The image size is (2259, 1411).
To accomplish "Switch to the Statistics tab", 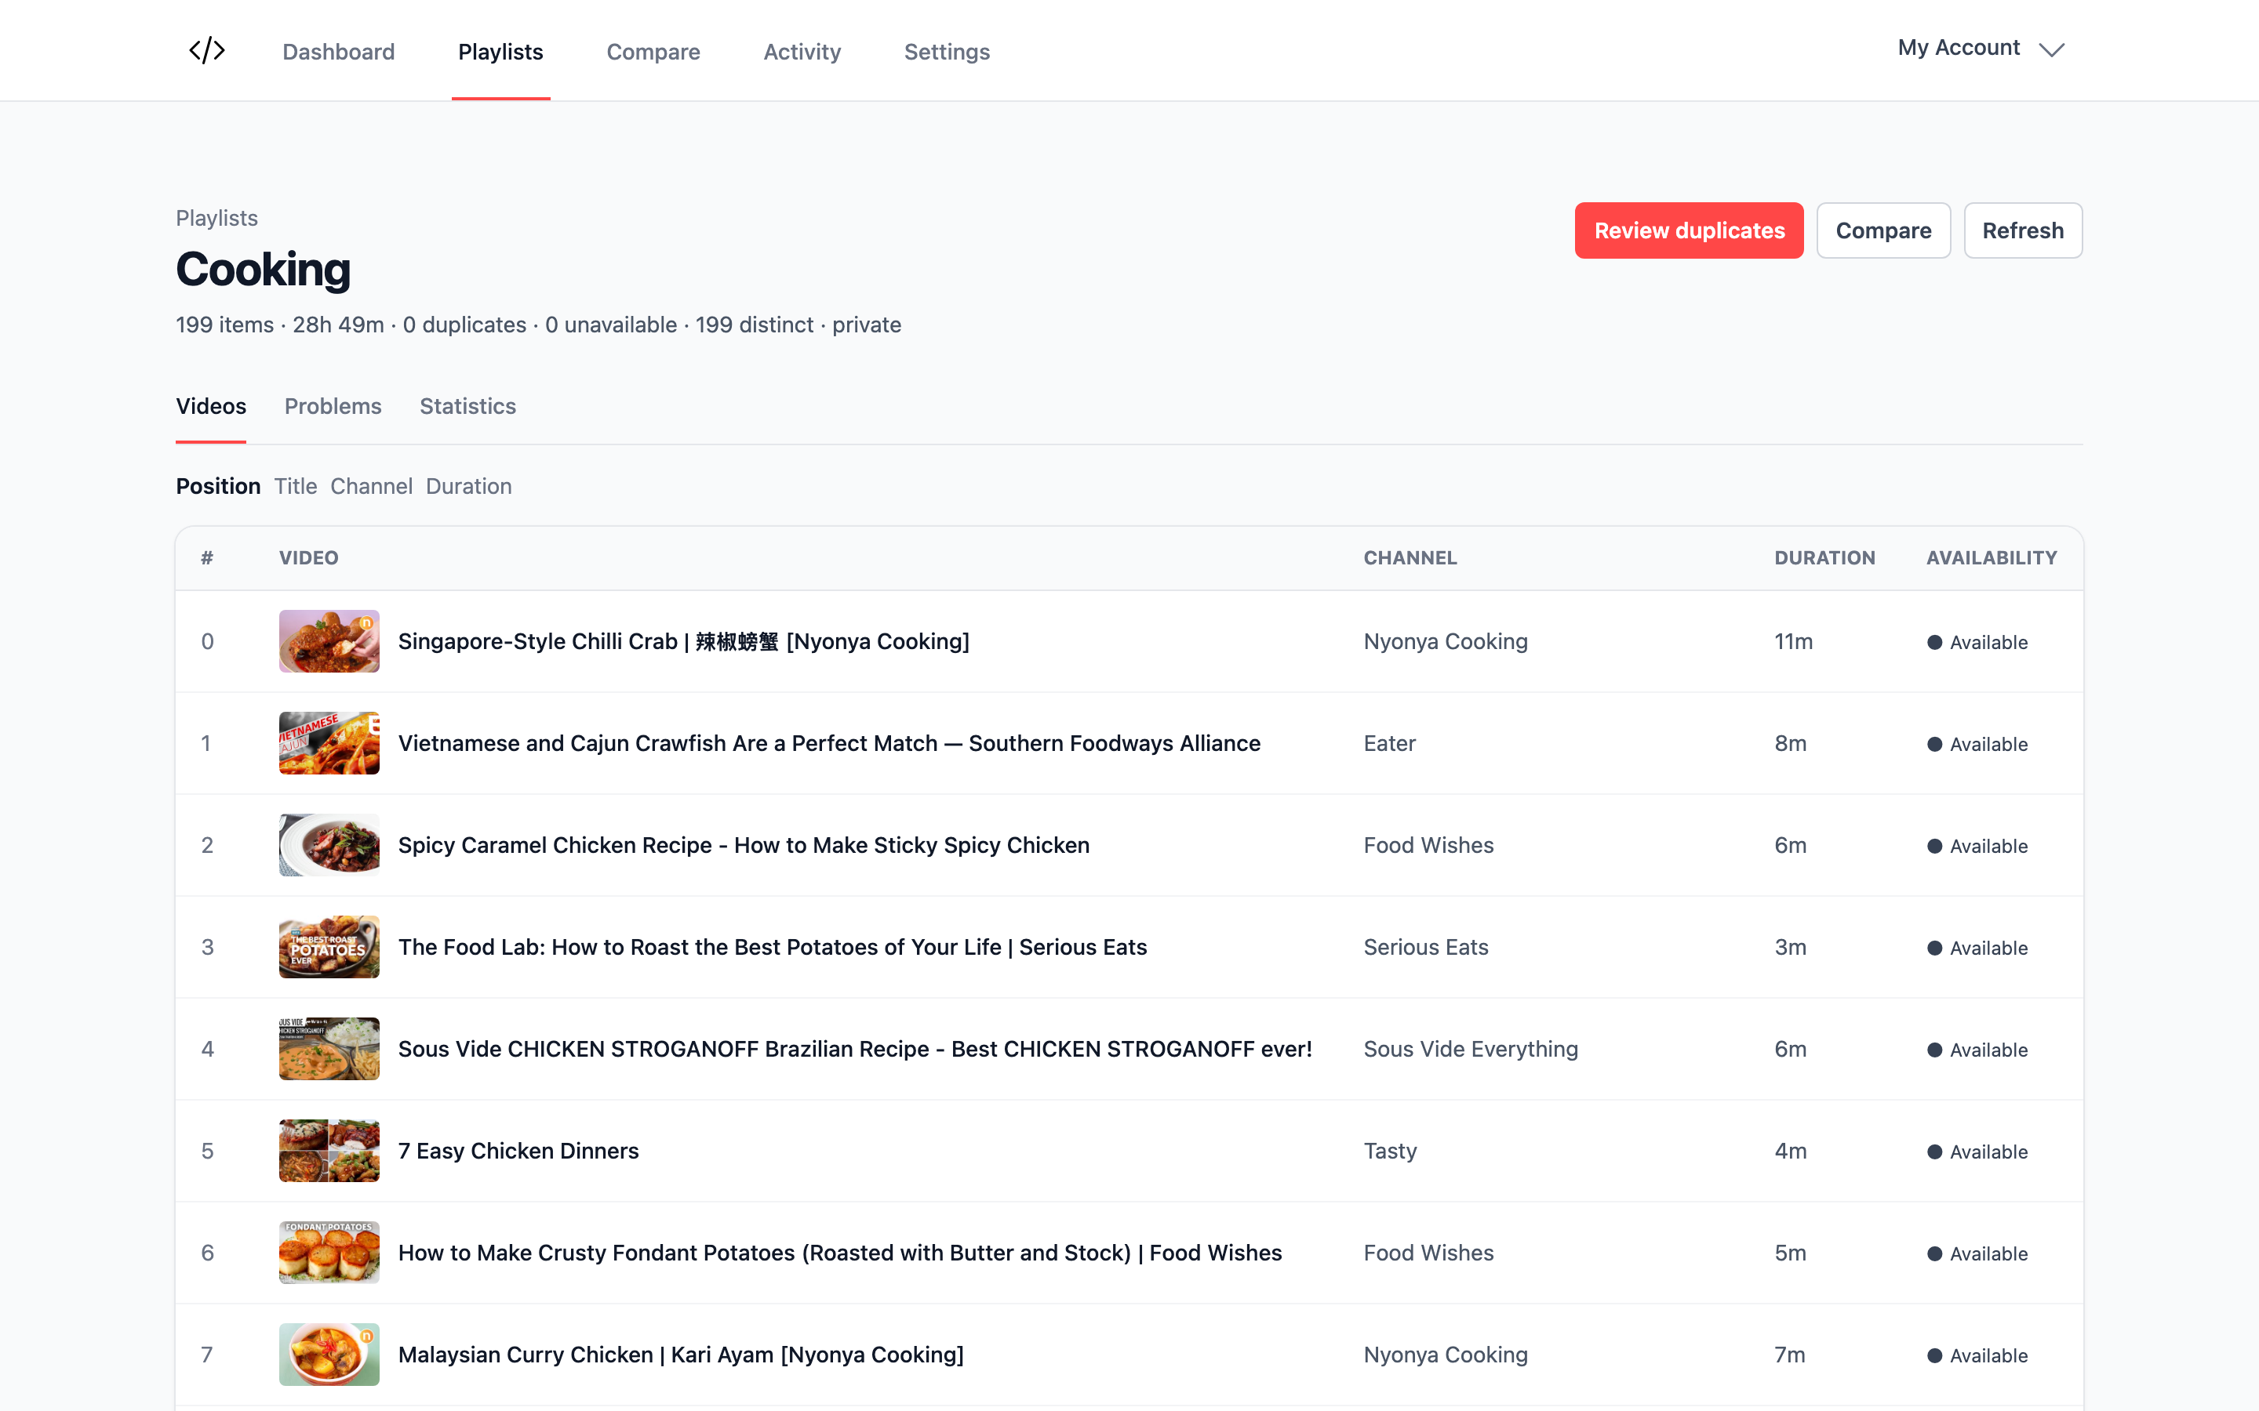I will pos(467,406).
